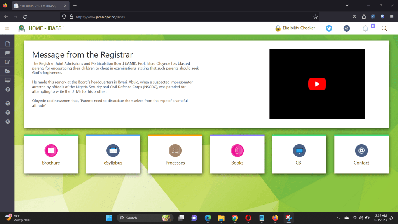Open File Explorer from taskbar
Image resolution: width=398 pixels, height=224 pixels.
(221, 218)
